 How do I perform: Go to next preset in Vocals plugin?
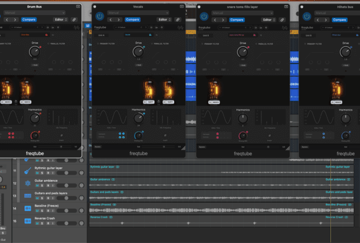(x=118, y=19)
